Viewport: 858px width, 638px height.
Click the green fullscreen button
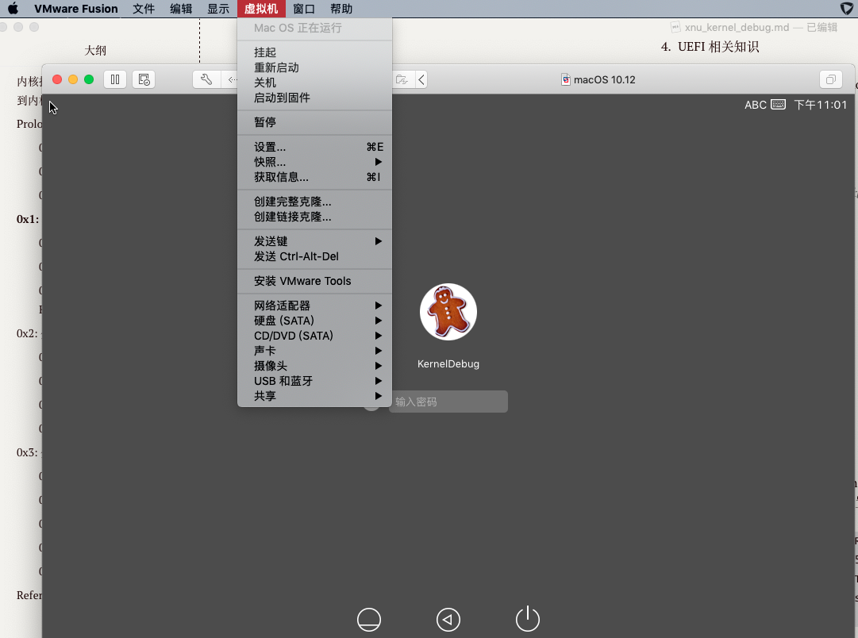click(x=89, y=79)
